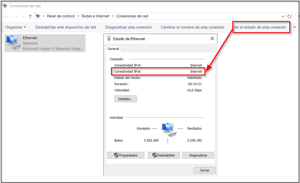Open recent locations chevron beside Forward arrow
This screenshot has height=183, width=300.
(23, 16)
